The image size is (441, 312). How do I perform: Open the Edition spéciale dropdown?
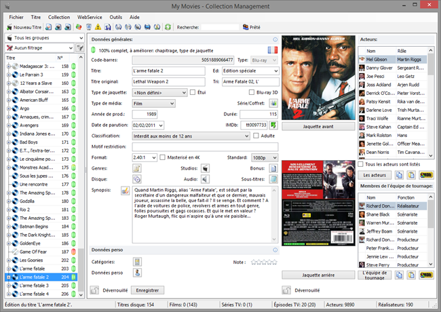coord(250,71)
